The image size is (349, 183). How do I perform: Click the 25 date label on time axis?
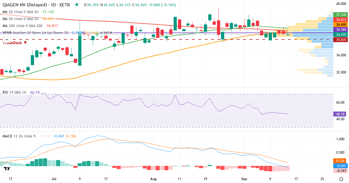[322, 179]
